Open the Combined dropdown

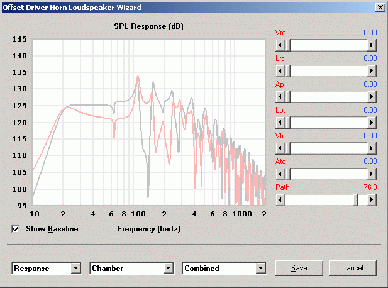[260, 268]
